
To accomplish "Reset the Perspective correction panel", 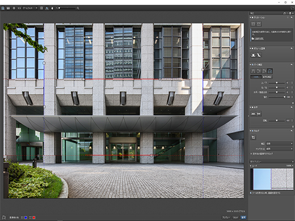I will click(292, 65).
